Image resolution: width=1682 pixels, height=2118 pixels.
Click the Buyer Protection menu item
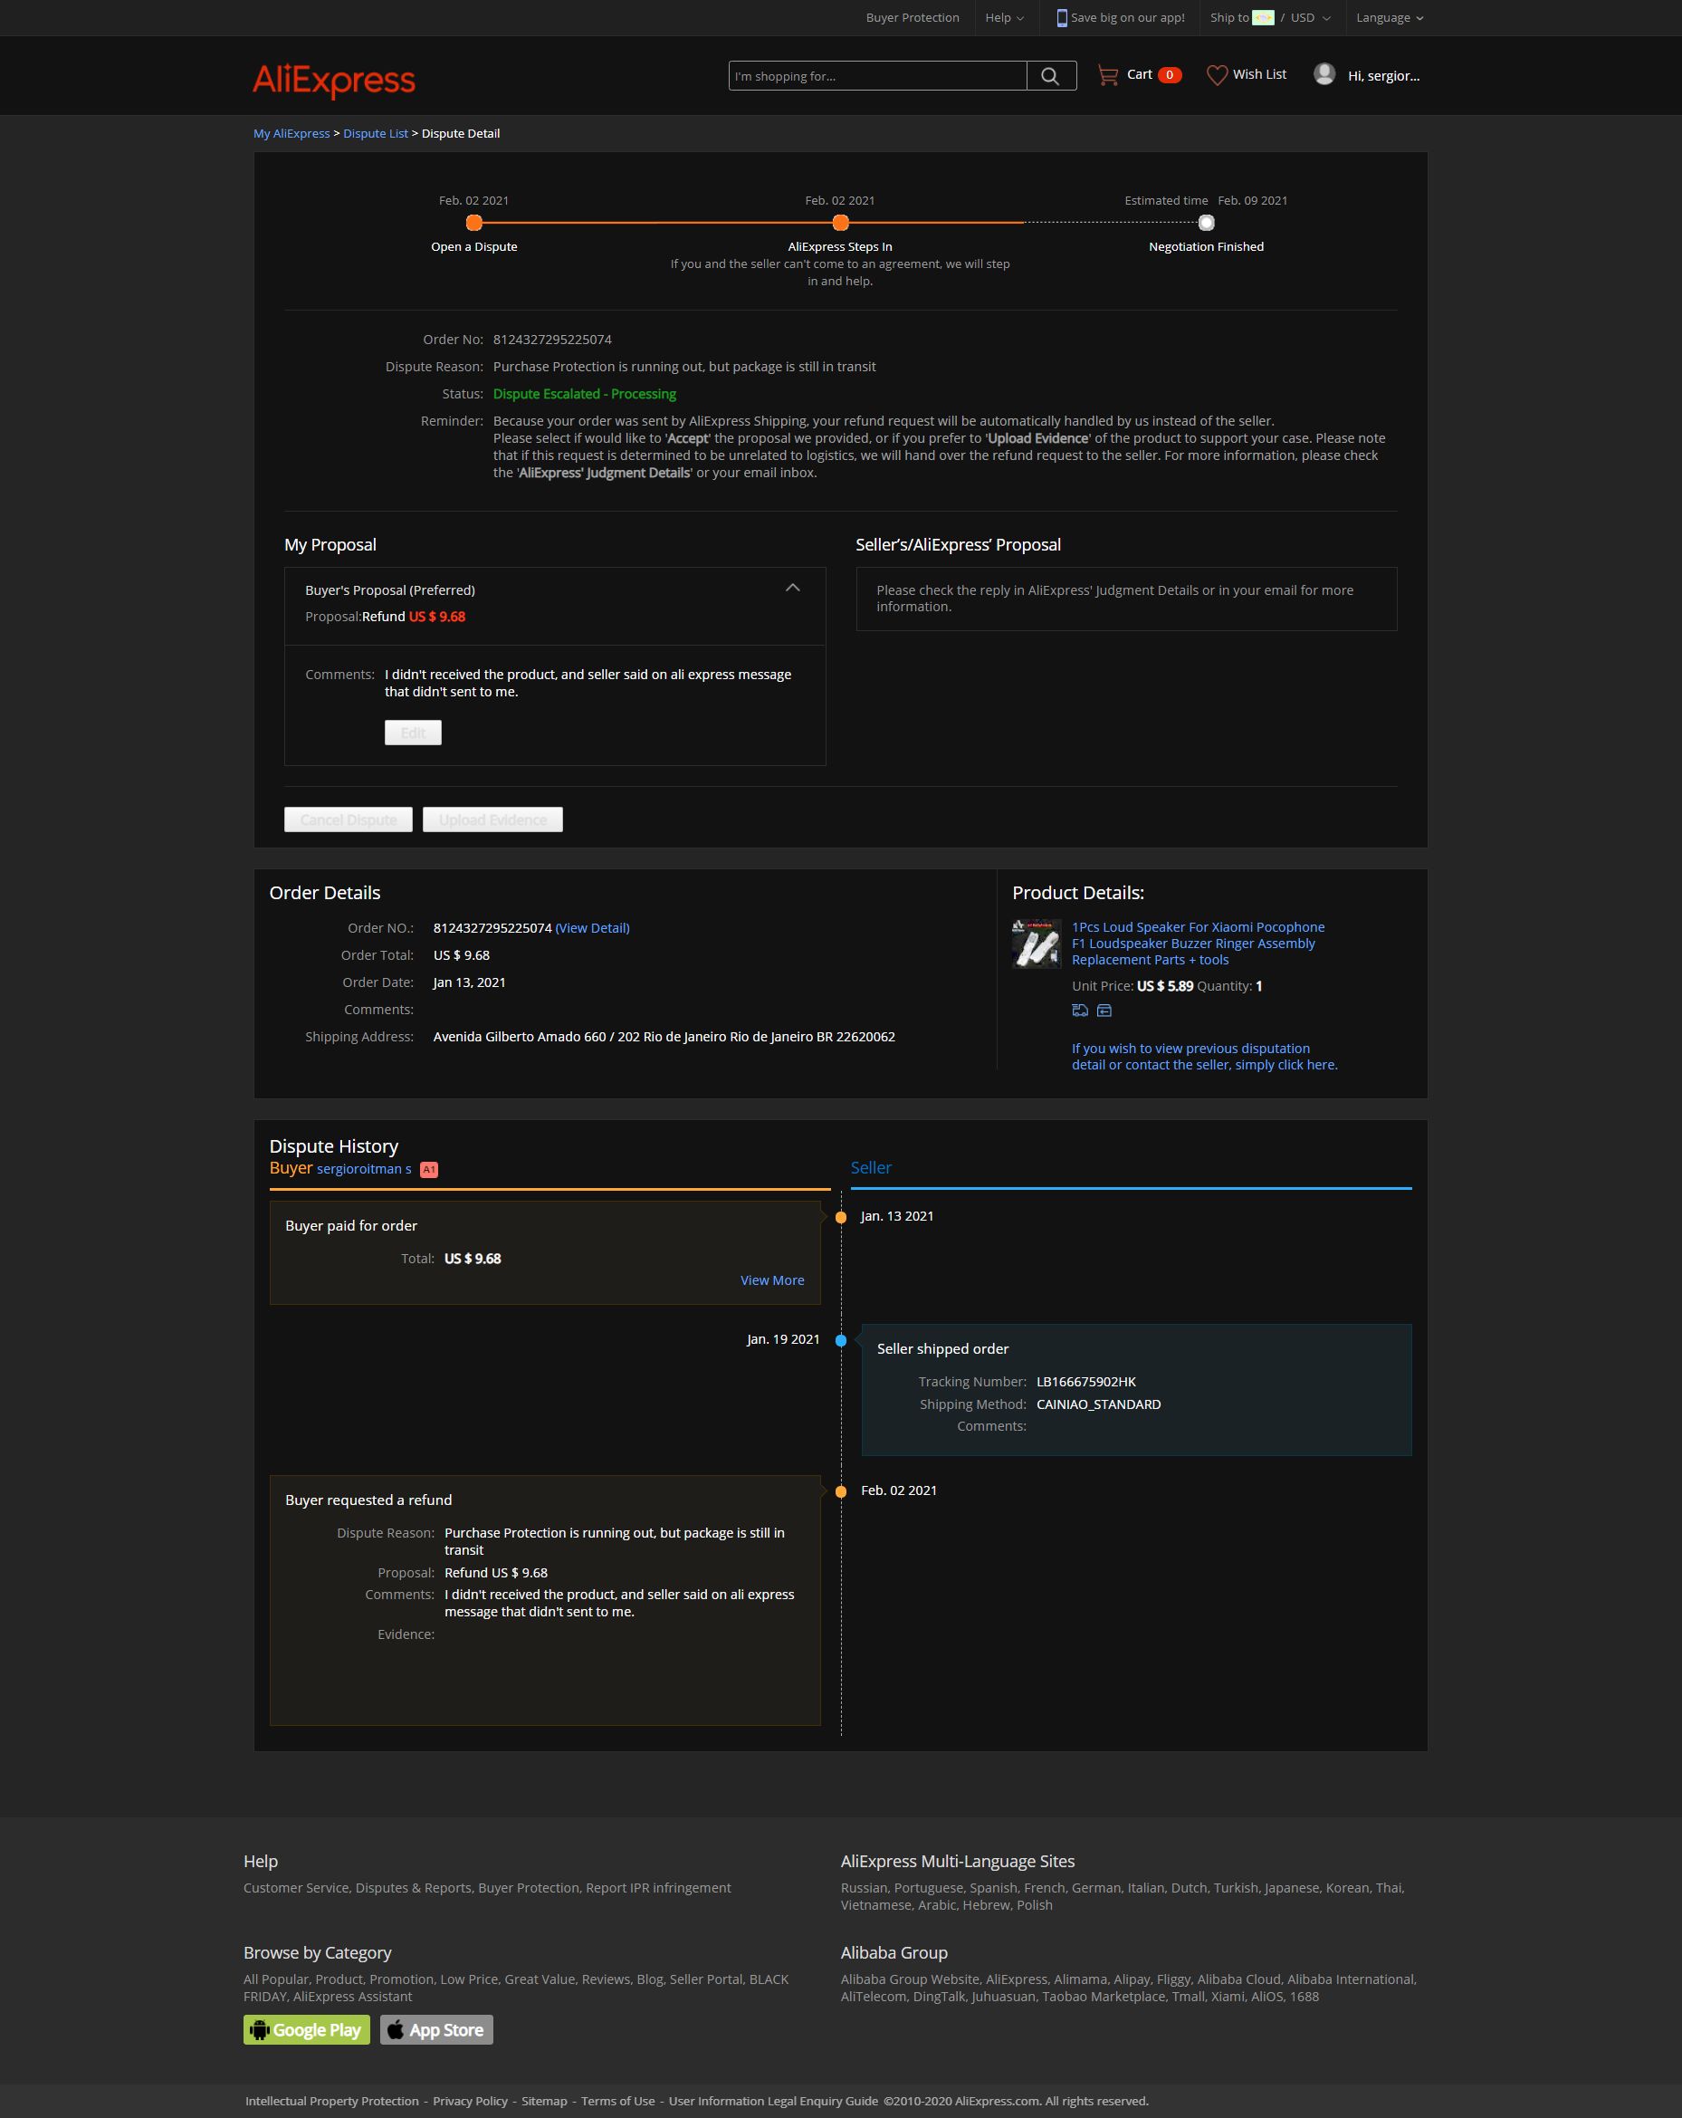point(913,18)
